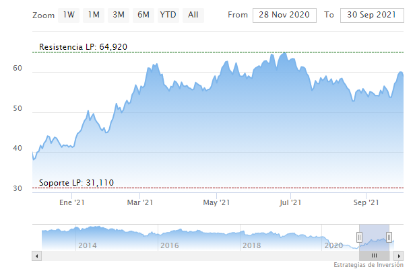Click the From date input field
Screen dimensions: 415x273
(286, 14)
